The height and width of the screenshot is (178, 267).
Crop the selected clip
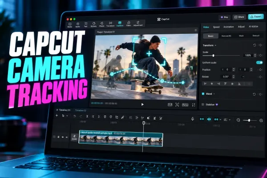click(x=117, y=117)
